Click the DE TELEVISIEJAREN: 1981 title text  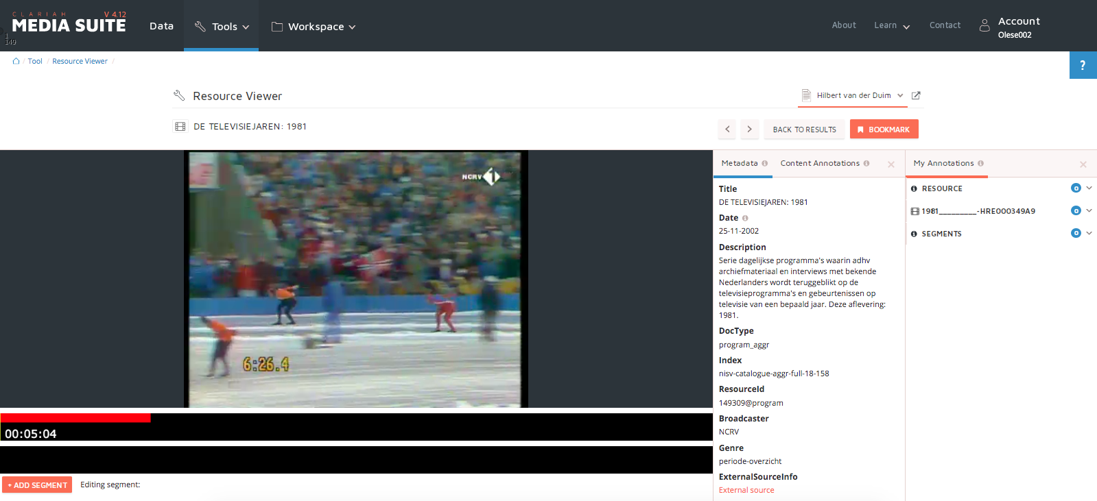pos(250,126)
